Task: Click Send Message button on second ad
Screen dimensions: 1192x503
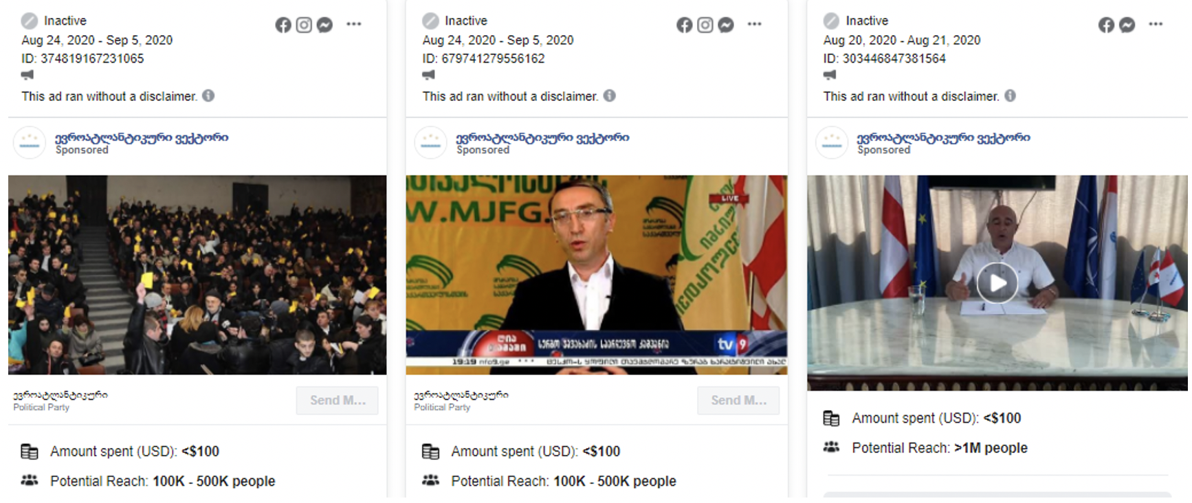Action: pyautogui.click(x=738, y=401)
